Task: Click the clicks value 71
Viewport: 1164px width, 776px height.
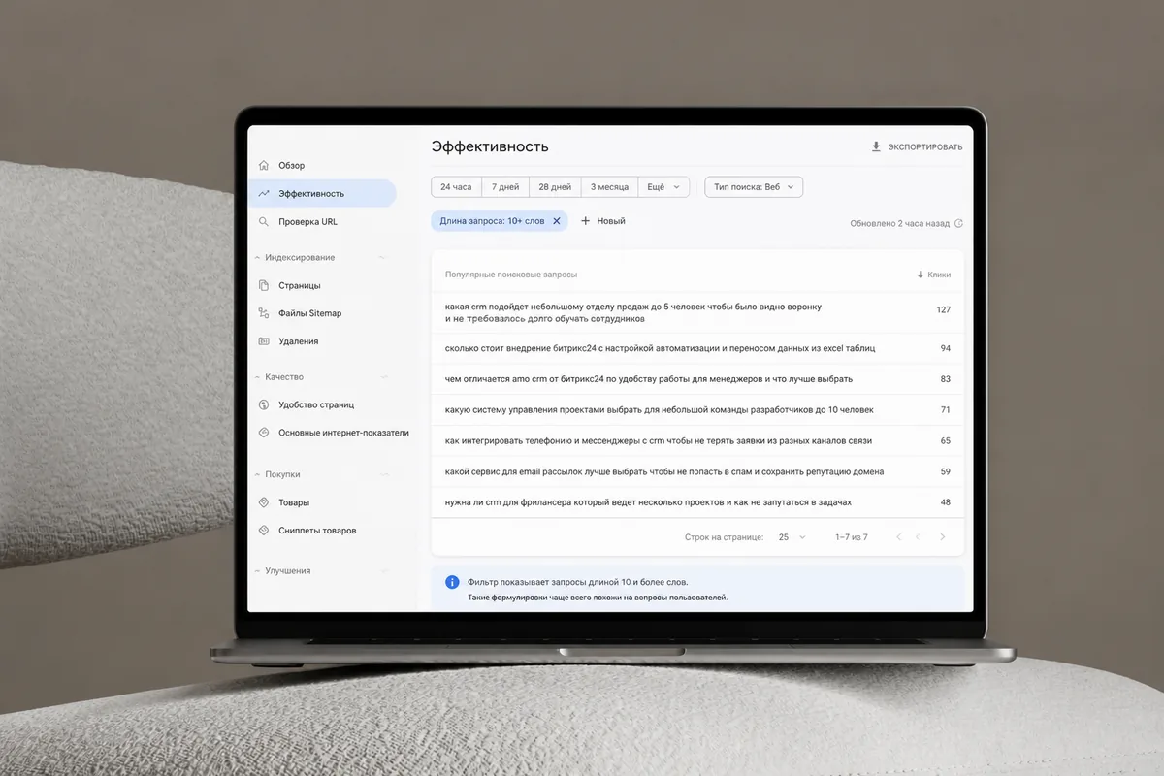Action: 946,410
